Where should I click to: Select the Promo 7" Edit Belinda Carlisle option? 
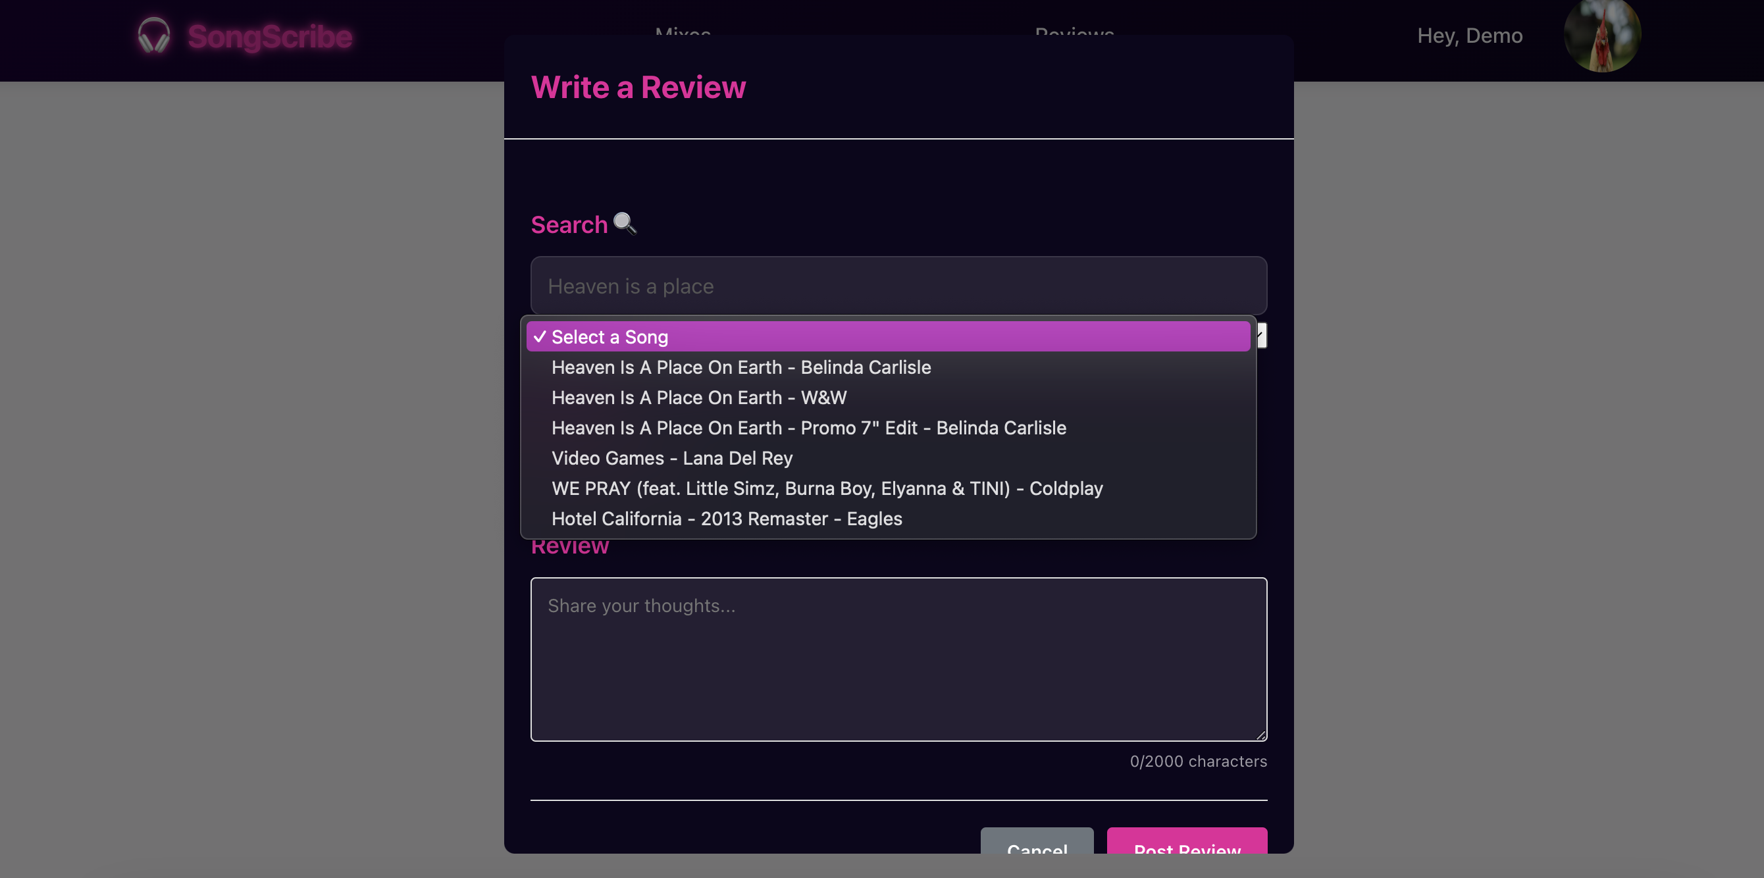click(x=888, y=427)
